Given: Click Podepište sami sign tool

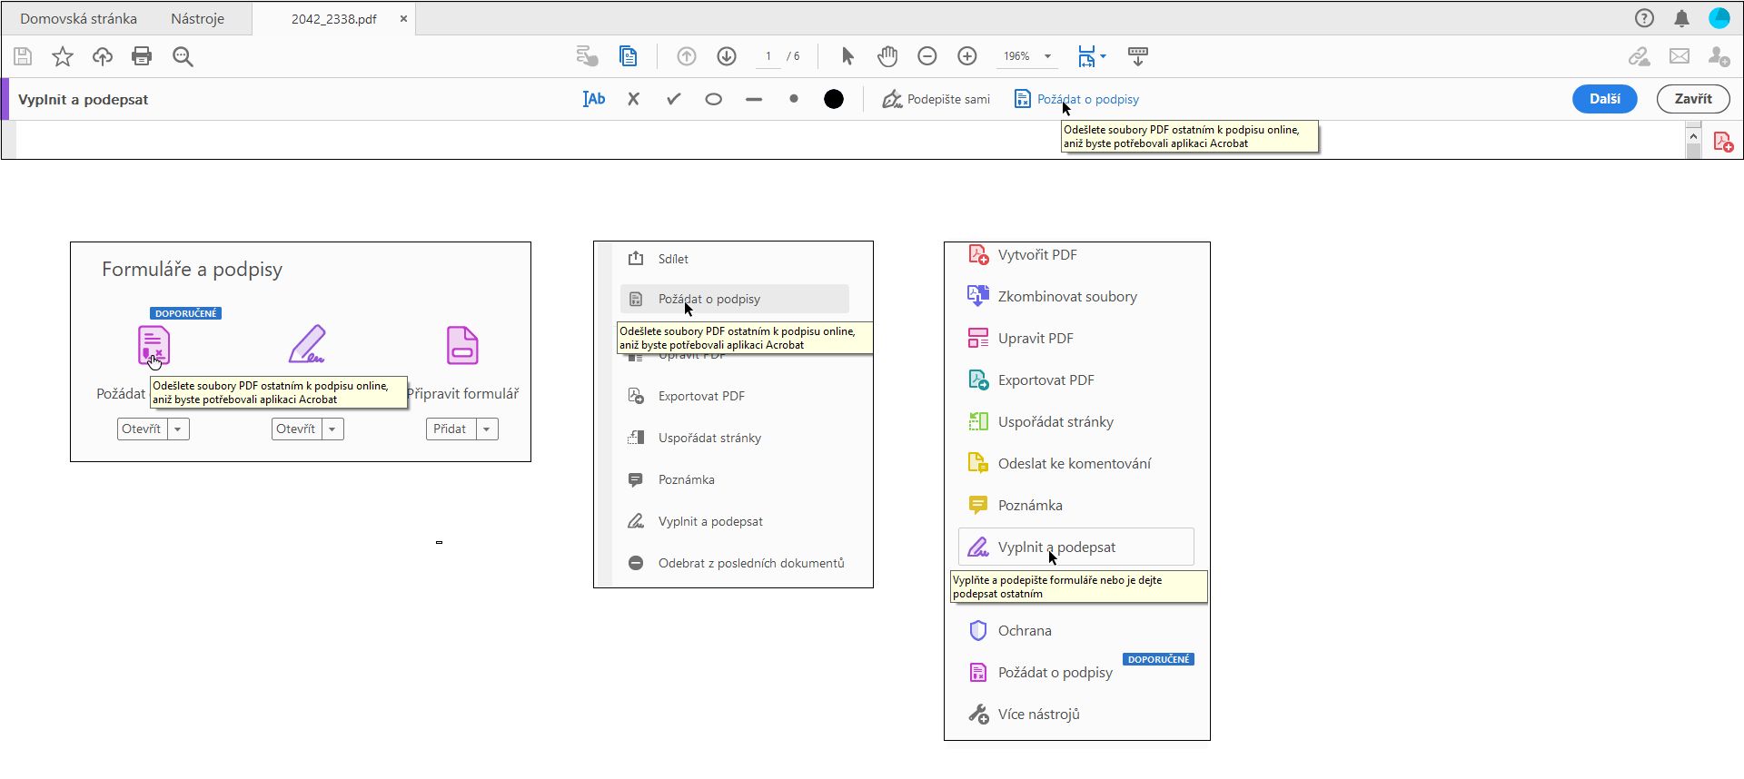Looking at the screenshot, I should pos(936,99).
